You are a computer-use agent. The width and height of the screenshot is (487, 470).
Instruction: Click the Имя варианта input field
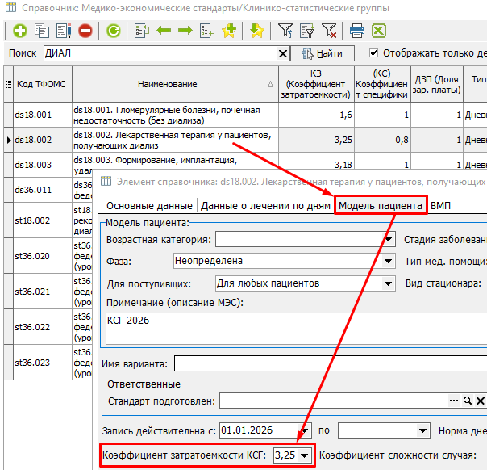point(330,363)
